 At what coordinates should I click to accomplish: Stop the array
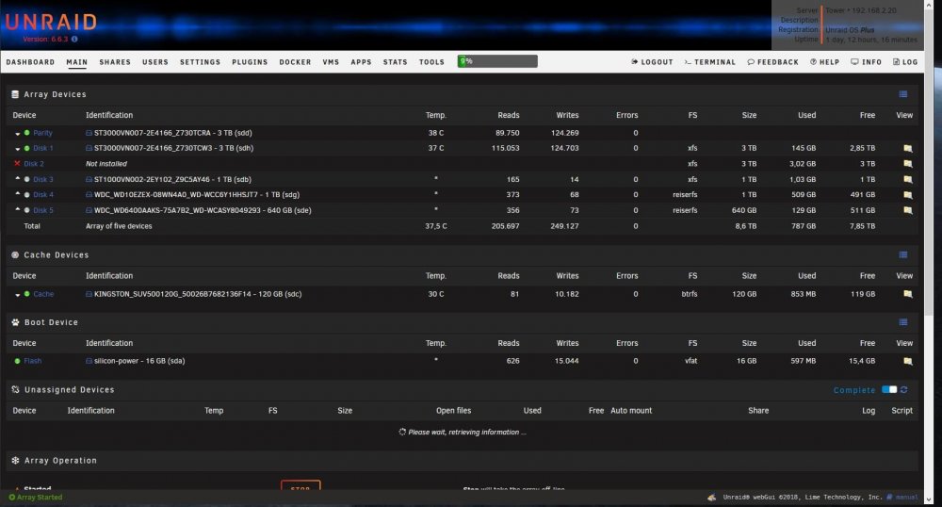tap(300, 486)
